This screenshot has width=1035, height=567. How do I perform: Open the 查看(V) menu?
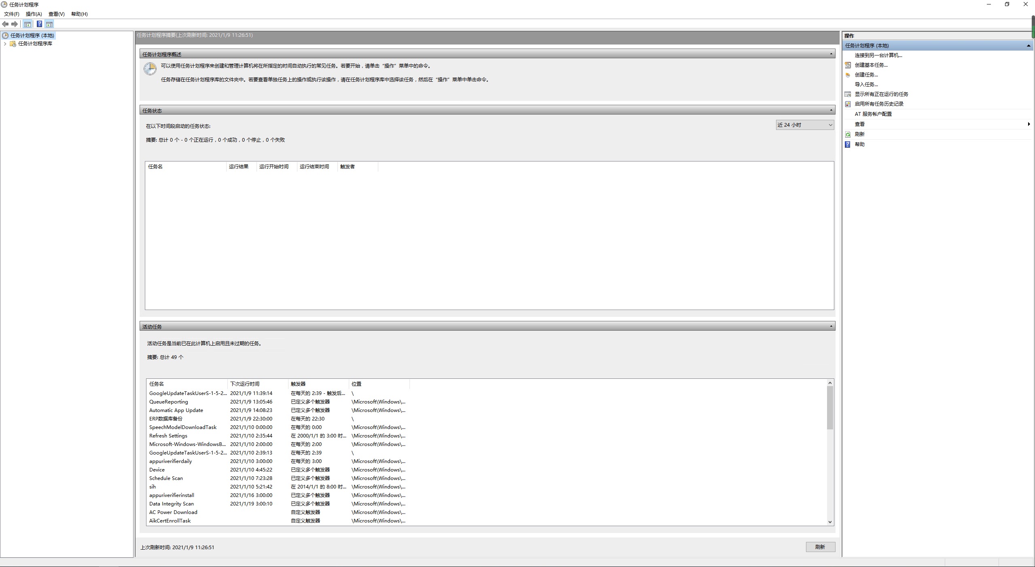(57, 14)
